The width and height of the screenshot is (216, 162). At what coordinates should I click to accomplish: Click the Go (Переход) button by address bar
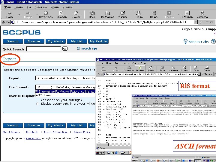[x=207, y=22]
